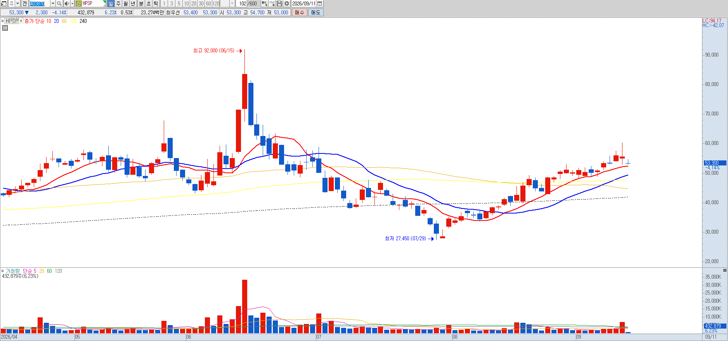
Task: Open the dropdown arrow next to speaker icon
Action: pos(72,3)
